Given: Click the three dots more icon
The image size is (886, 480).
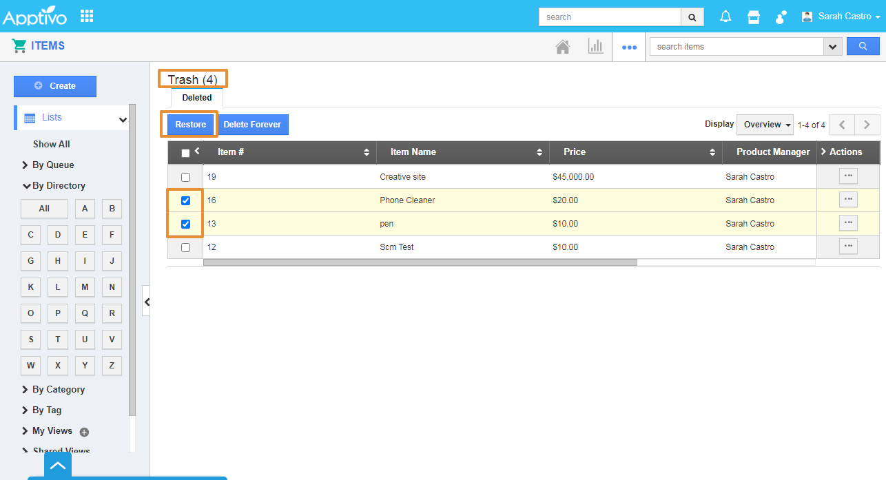Looking at the screenshot, I should (x=628, y=48).
